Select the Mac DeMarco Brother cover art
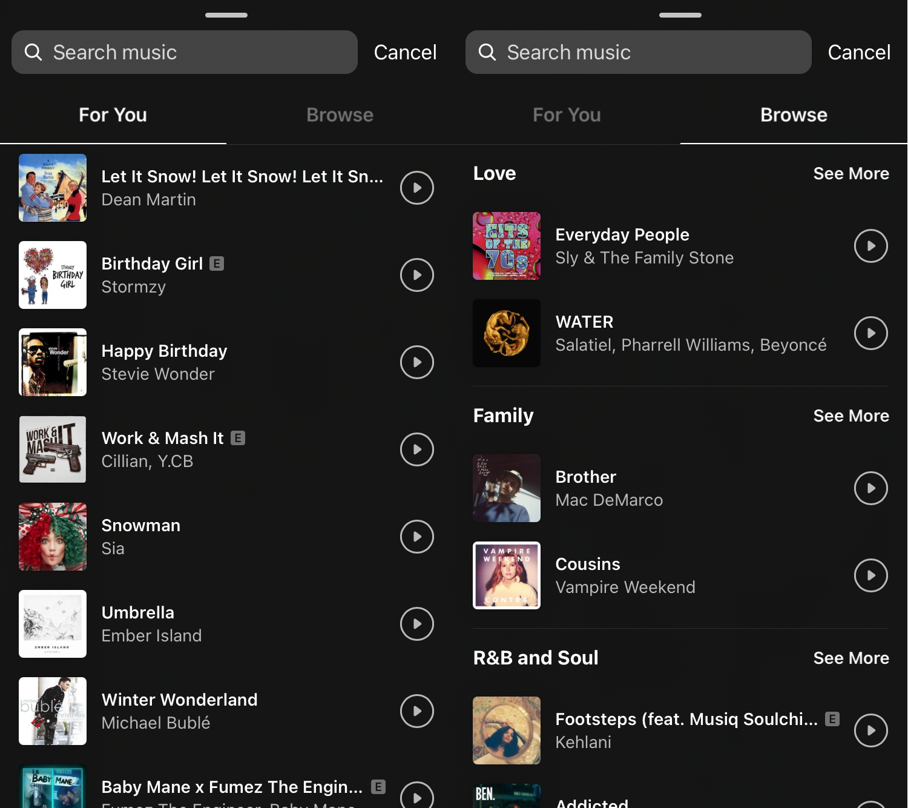Image resolution: width=908 pixels, height=808 pixels. coord(507,488)
